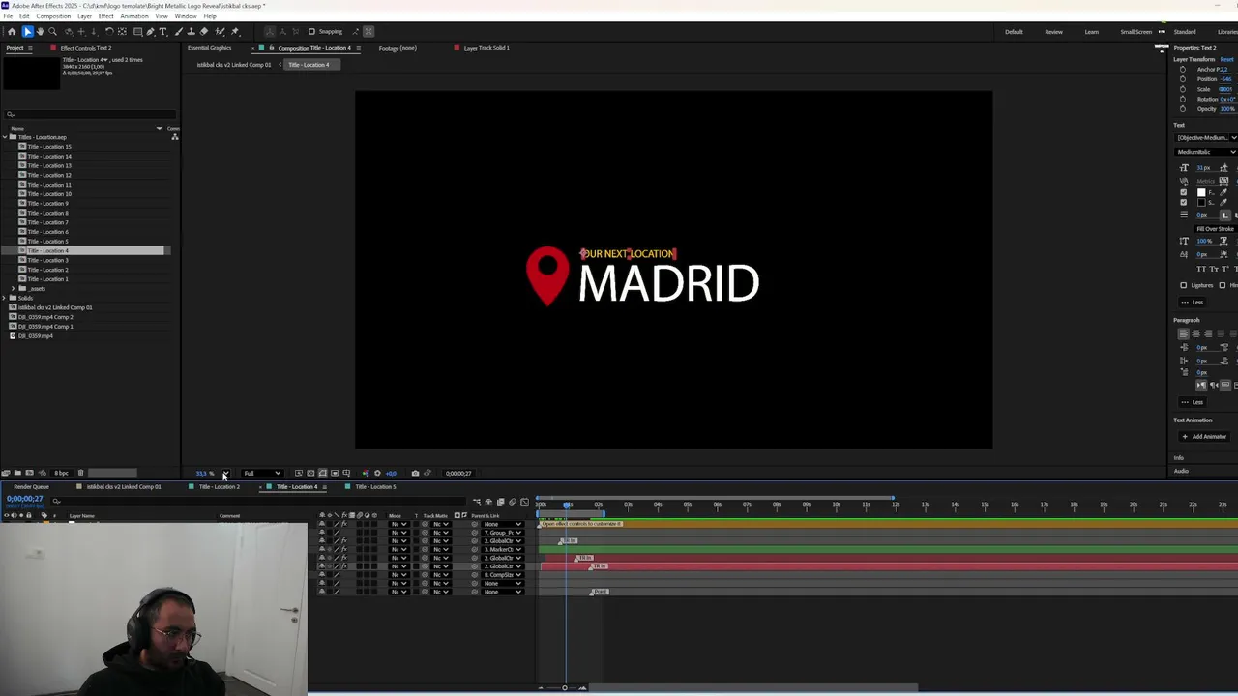Toggle the Snapping checkbox
This screenshot has width=1238, height=696.
point(311,32)
